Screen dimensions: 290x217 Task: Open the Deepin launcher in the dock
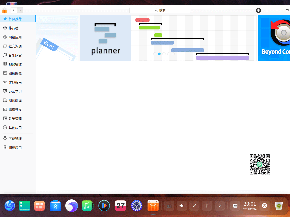click(10, 206)
